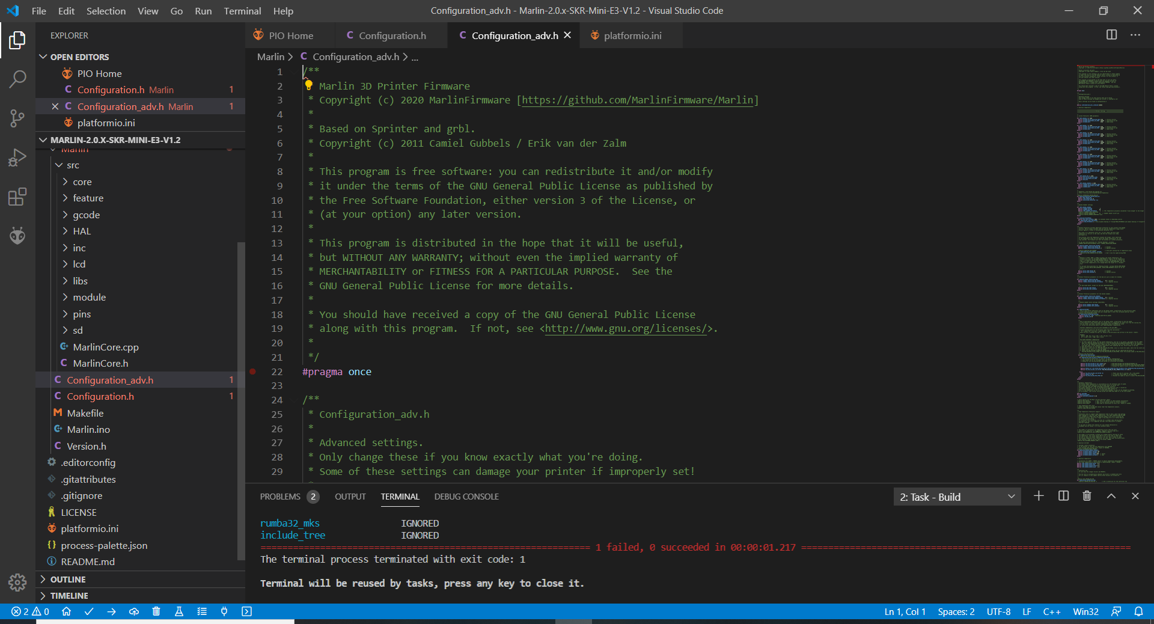
Task: Show the OUTPUT panel tab
Action: [x=350, y=497]
